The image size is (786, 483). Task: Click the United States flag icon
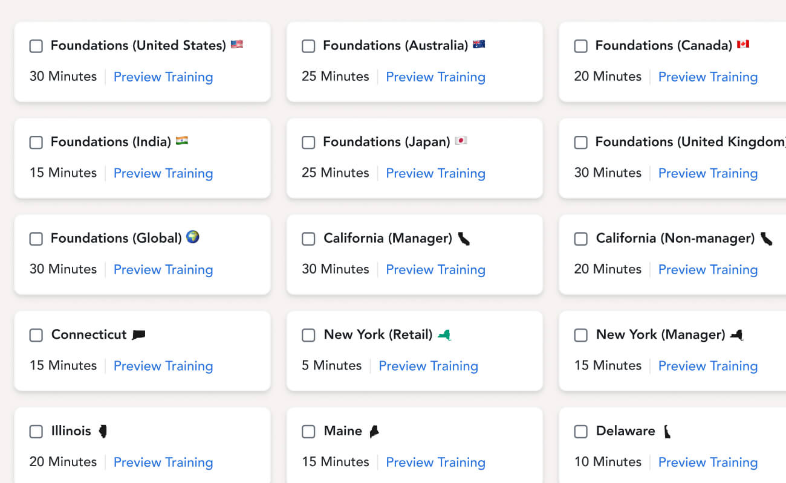coord(236,45)
